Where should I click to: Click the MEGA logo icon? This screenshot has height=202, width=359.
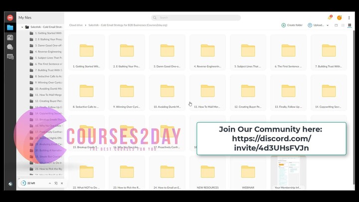coord(10,17)
